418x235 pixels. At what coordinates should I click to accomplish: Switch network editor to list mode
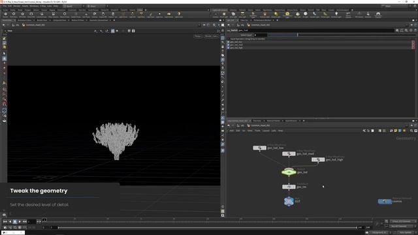[x=373, y=131]
